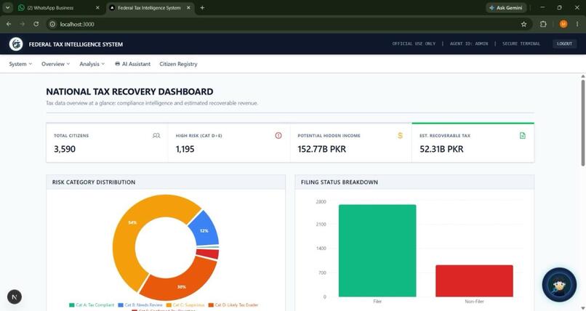Screen dimensions: 586x311
Task: Go back to the previous page
Action: click(x=9, y=24)
